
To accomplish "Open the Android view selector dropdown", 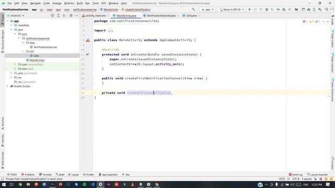I will click(15, 16).
